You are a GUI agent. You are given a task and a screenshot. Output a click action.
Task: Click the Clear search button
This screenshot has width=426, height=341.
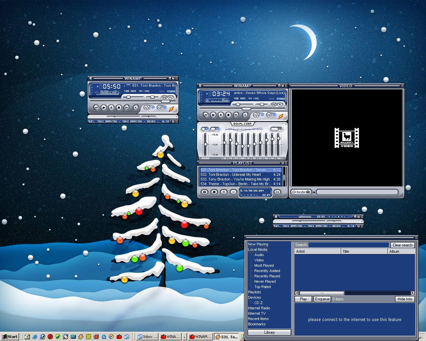coord(402,245)
